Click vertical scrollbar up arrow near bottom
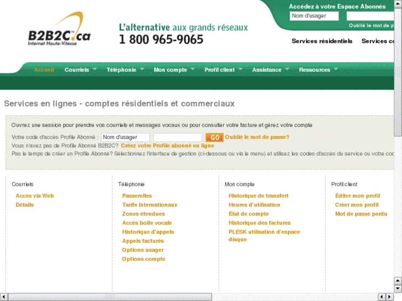The image size is (402, 301). (x=398, y=281)
